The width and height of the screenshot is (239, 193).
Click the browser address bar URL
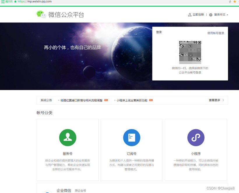(x=35, y=1)
